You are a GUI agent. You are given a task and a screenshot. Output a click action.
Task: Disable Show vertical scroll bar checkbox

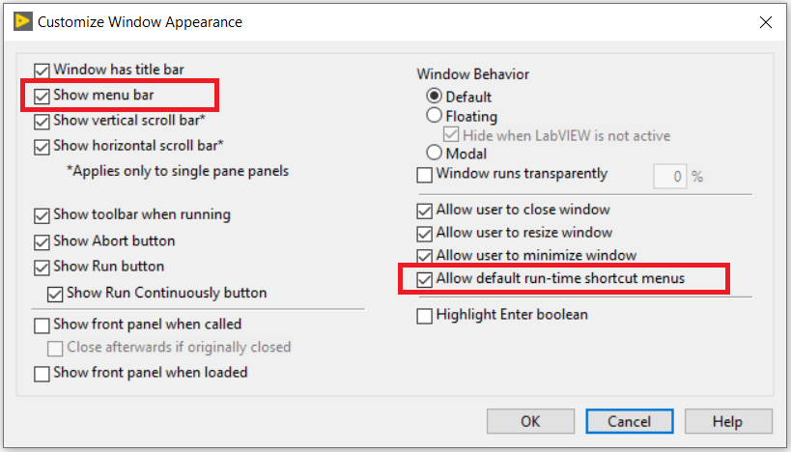coord(42,122)
